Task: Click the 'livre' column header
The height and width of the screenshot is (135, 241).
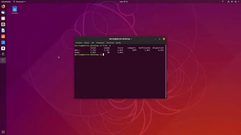Action: pyautogui.click(x=120, y=48)
